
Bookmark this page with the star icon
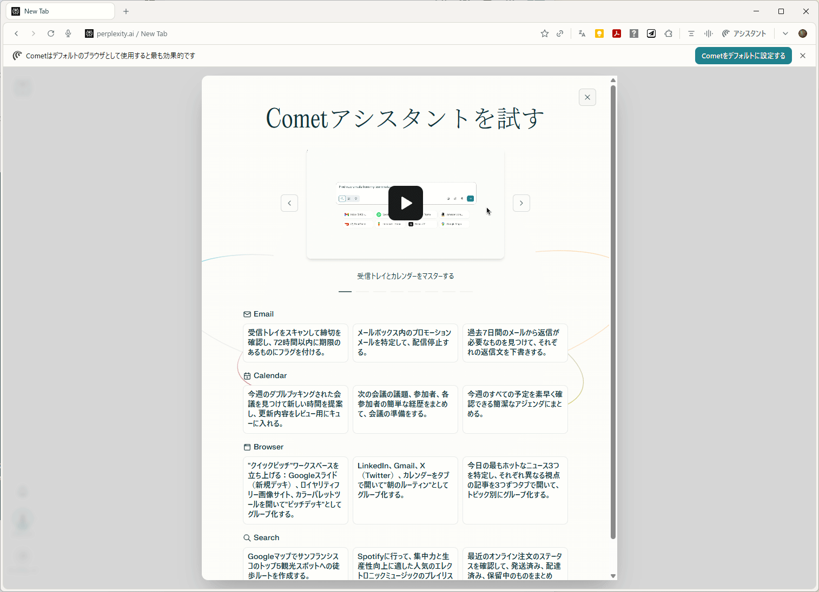(545, 33)
